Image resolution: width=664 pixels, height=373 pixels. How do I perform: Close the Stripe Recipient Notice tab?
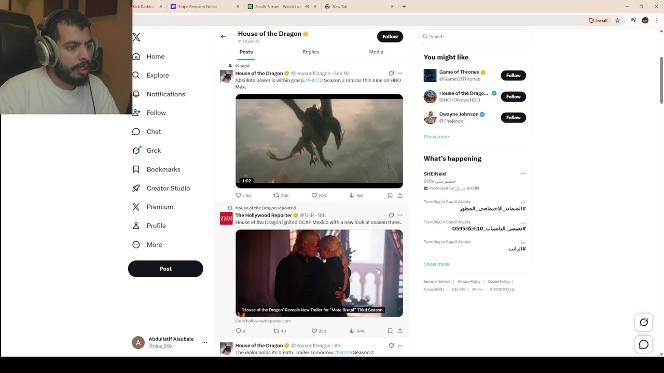click(238, 7)
